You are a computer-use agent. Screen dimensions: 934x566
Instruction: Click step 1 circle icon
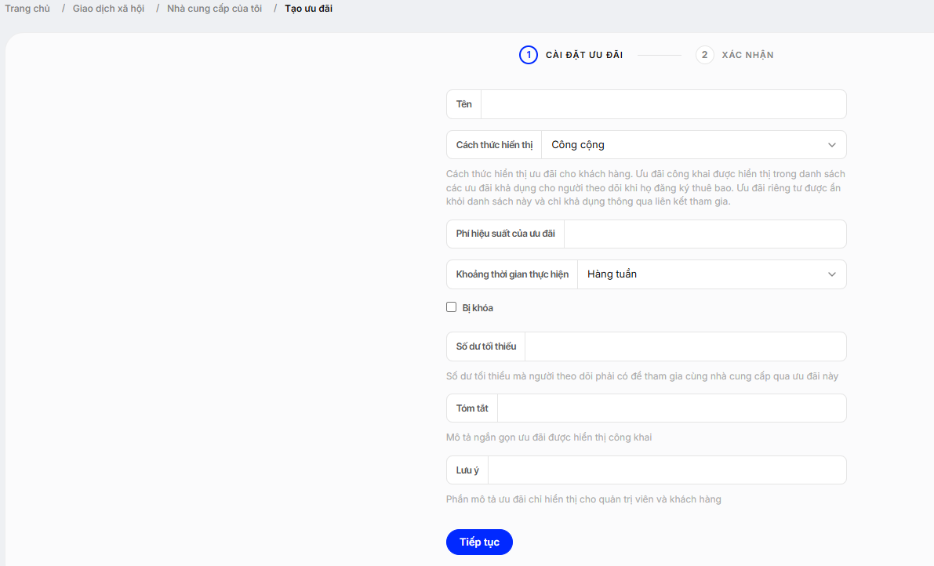528,55
